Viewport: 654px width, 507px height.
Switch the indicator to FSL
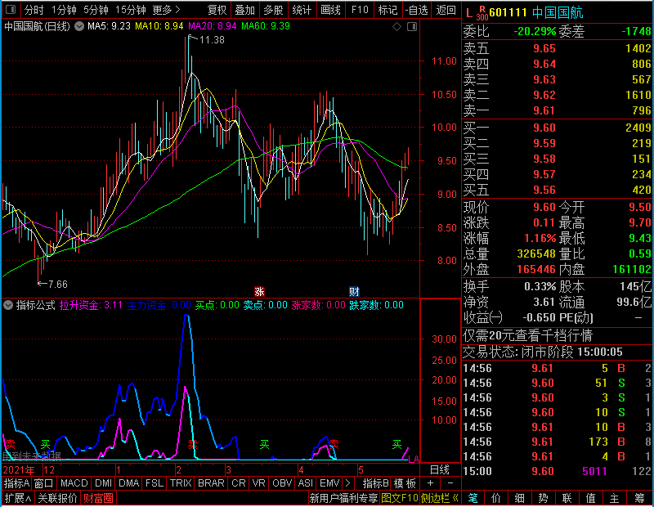coord(154,483)
